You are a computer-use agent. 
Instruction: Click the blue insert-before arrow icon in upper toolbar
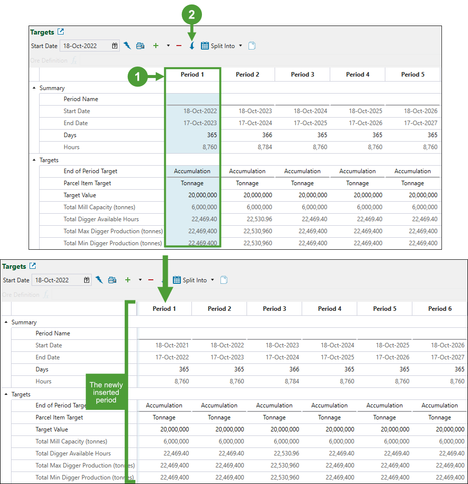pyautogui.click(x=191, y=46)
